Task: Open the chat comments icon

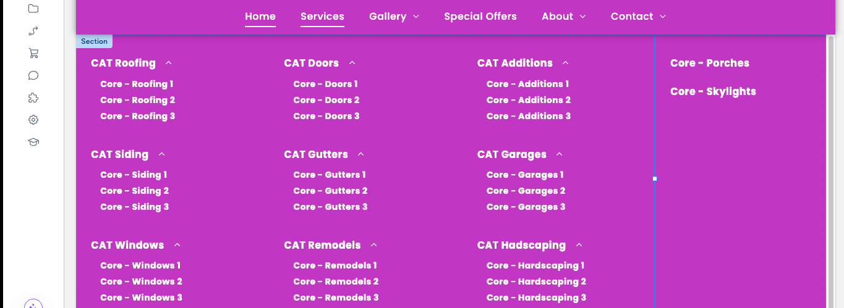Action: point(33,75)
